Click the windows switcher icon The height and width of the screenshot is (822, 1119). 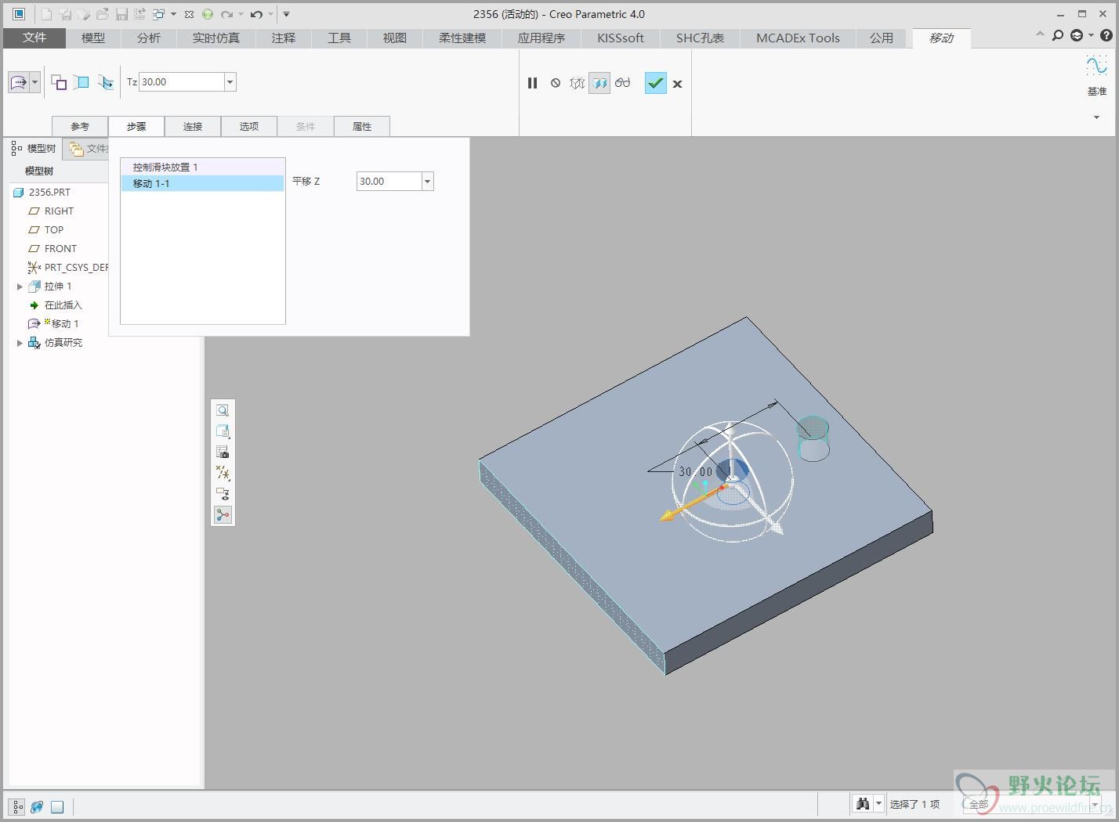click(x=158, y=14)
